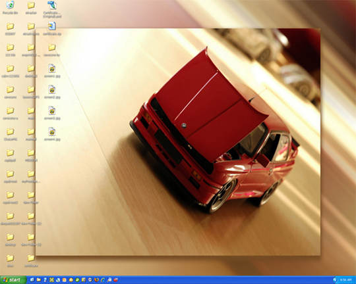Open the folder shortcut in Quick Launch
This screenshot has height=284, width=356.
[39, 280]
